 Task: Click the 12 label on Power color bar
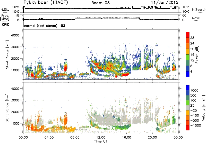(192, 60)
